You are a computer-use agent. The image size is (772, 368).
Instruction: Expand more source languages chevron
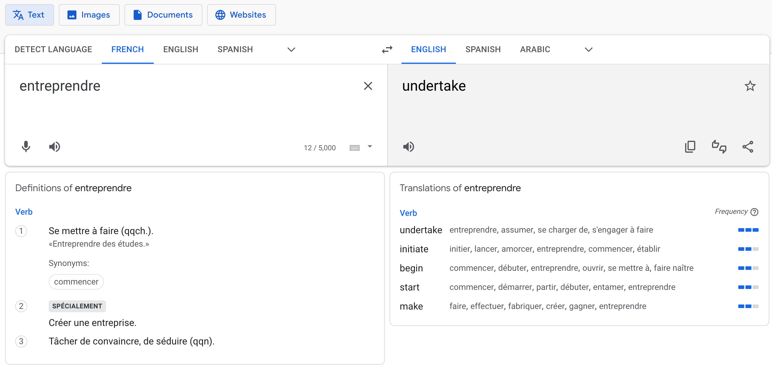pos(291,50)
